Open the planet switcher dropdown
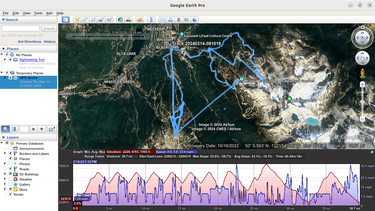The width and height of the screenshot is (375, 211). pyautogui.click(x=140, y=20)
